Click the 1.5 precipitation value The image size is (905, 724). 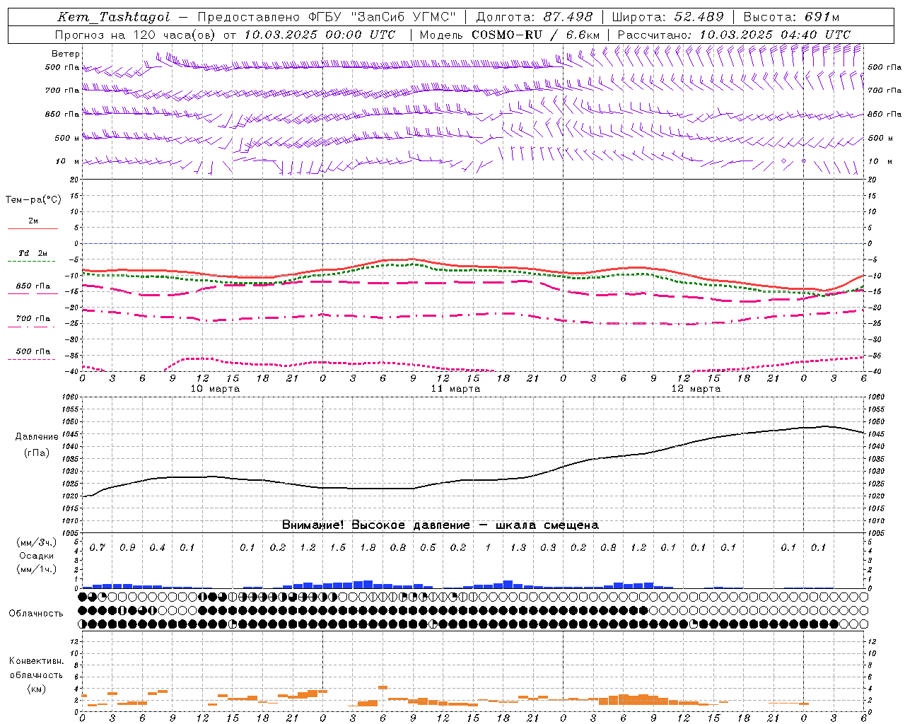pos(338,548)
